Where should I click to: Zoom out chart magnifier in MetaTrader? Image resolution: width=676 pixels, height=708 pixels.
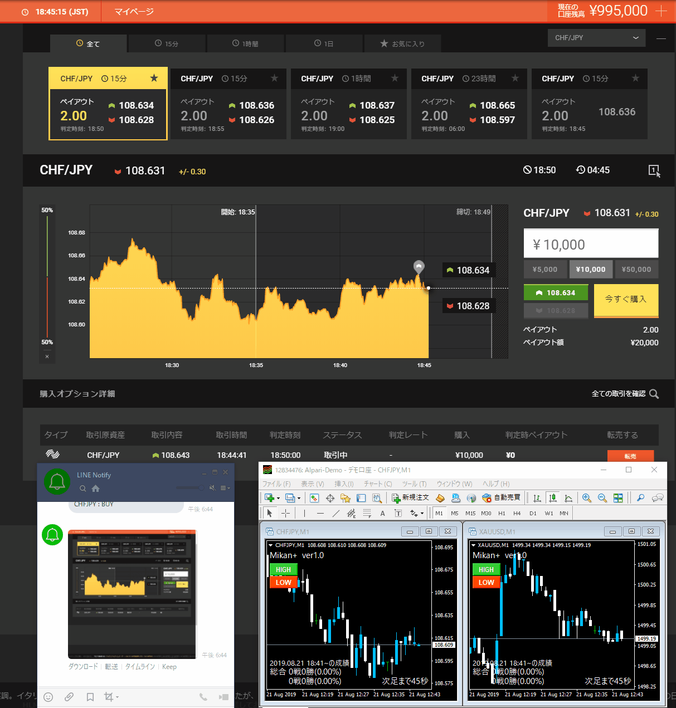point(602,498)
